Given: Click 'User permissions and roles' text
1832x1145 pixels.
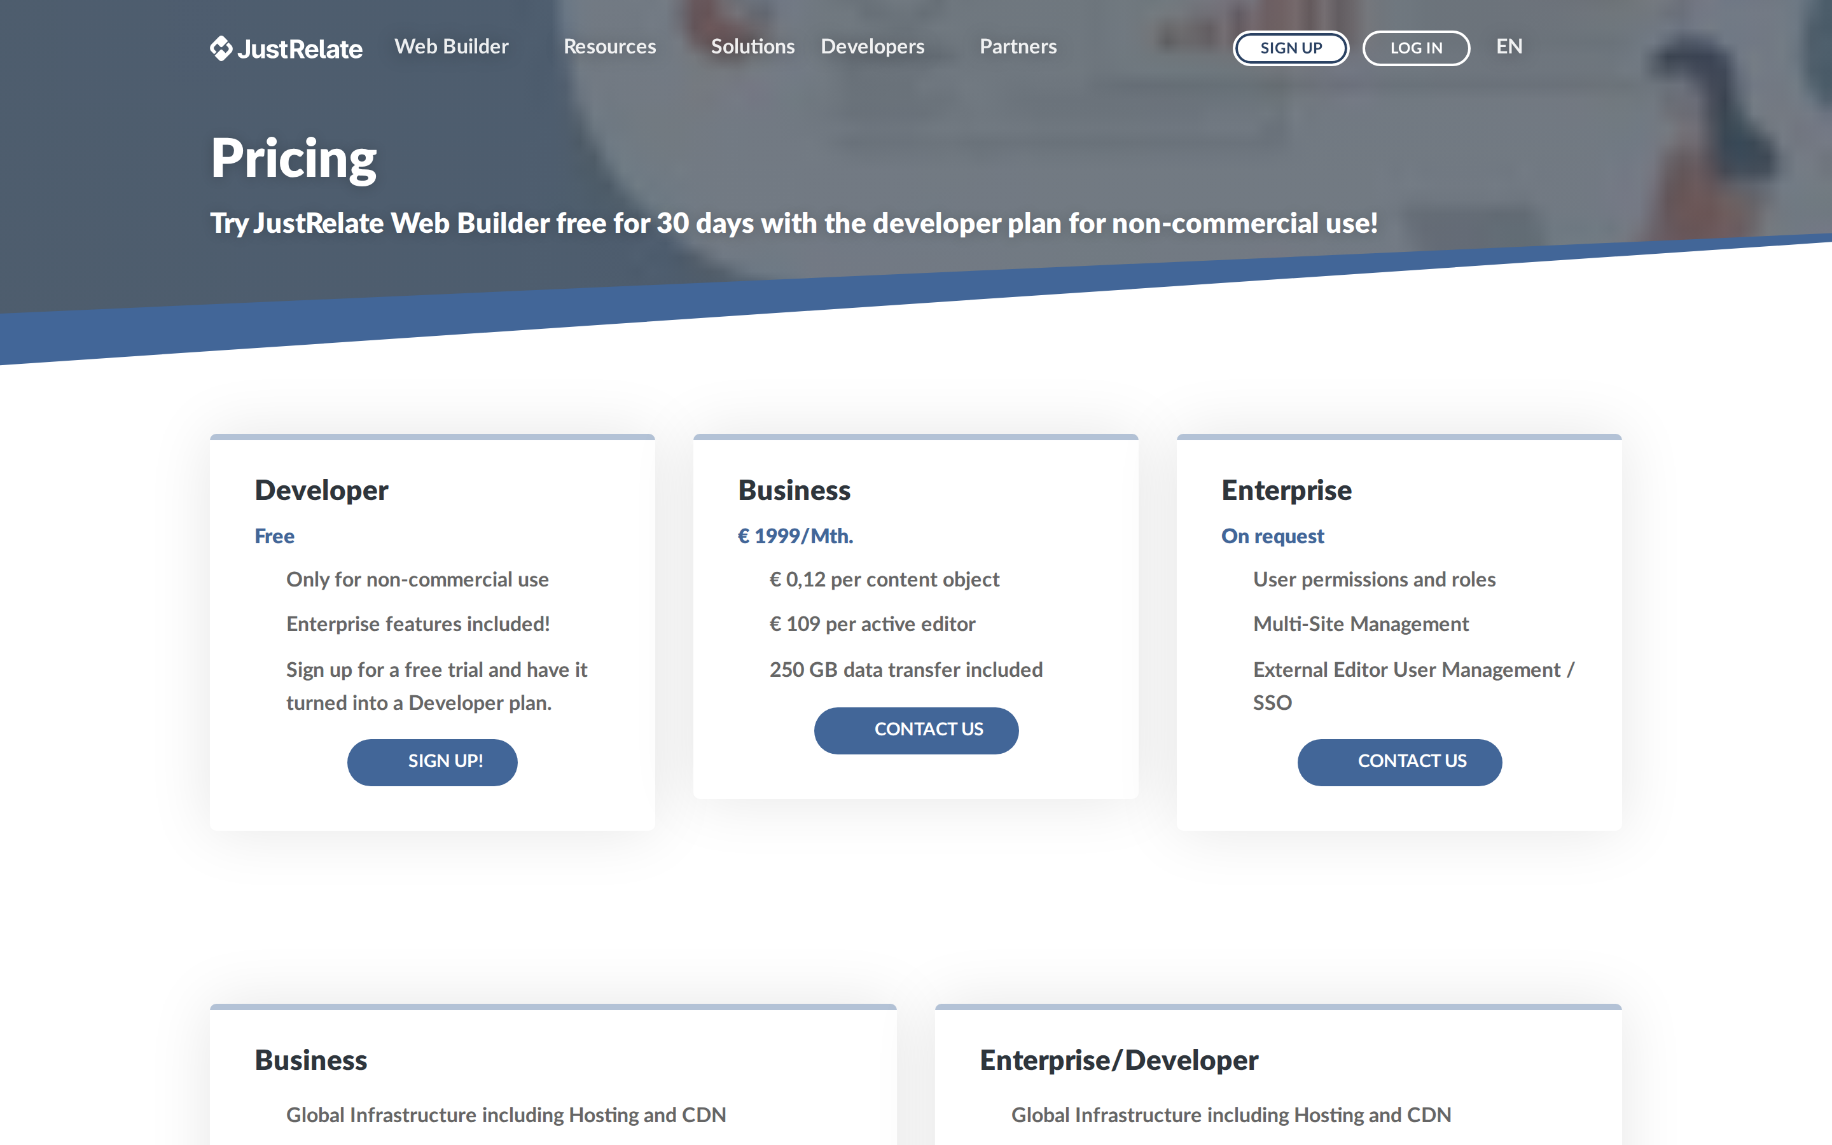Looking at the screenshot, I should coord(1374,579).
